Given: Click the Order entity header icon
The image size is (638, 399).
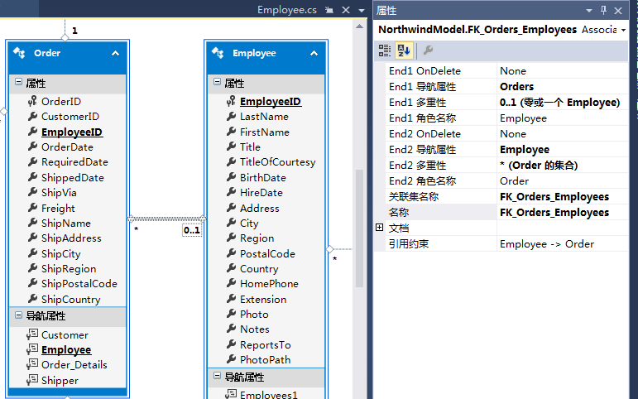Looking at the screenshot, I should (x=20, y=53).
